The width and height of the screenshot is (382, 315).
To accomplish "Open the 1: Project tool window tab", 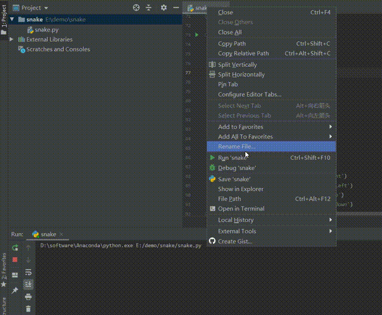I will [4, 20].
